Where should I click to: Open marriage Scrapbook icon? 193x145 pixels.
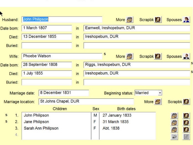click(186, 102)
